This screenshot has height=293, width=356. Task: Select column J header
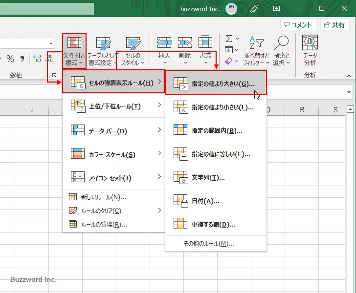pyautogui.click(x=32, y=110)
